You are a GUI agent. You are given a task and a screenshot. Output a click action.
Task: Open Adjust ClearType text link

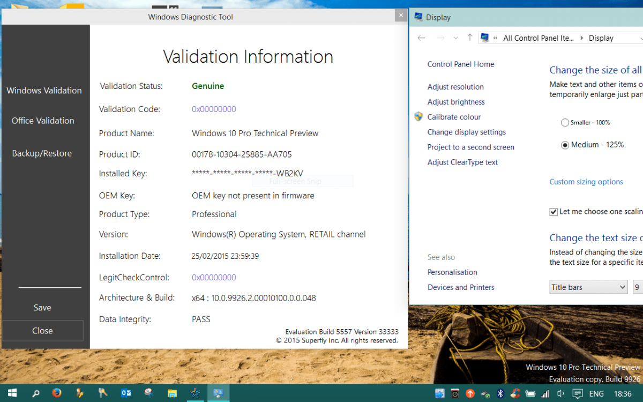(462, 162)
